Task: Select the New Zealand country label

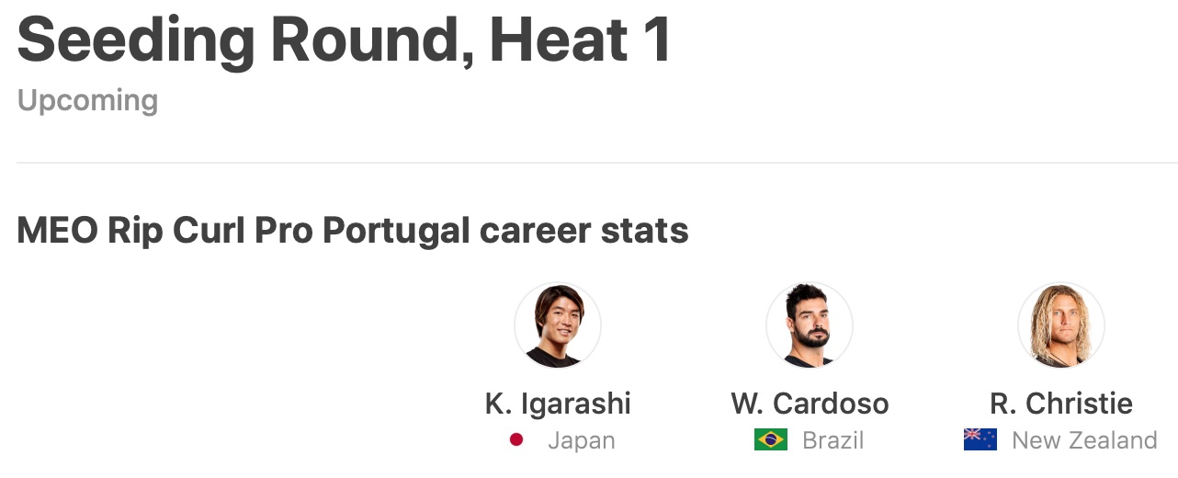Action: 1084,441
